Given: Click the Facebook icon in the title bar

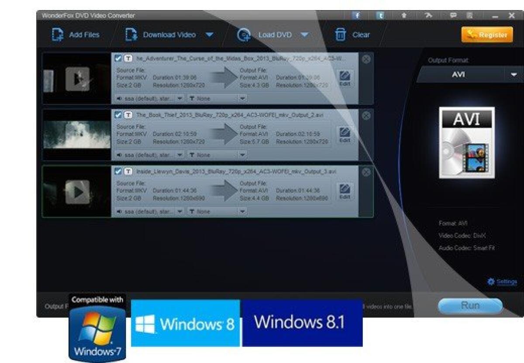Looking at the screenshot, I should [x=358, y=15].
